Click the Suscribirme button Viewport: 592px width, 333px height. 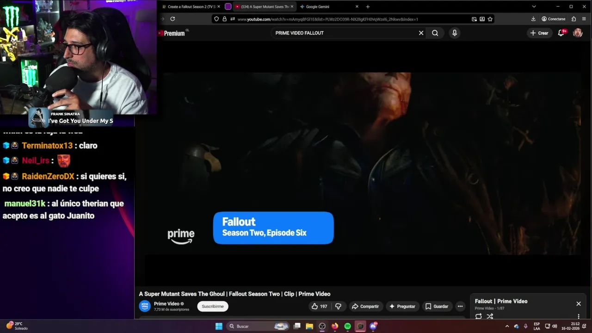point(213,306)
